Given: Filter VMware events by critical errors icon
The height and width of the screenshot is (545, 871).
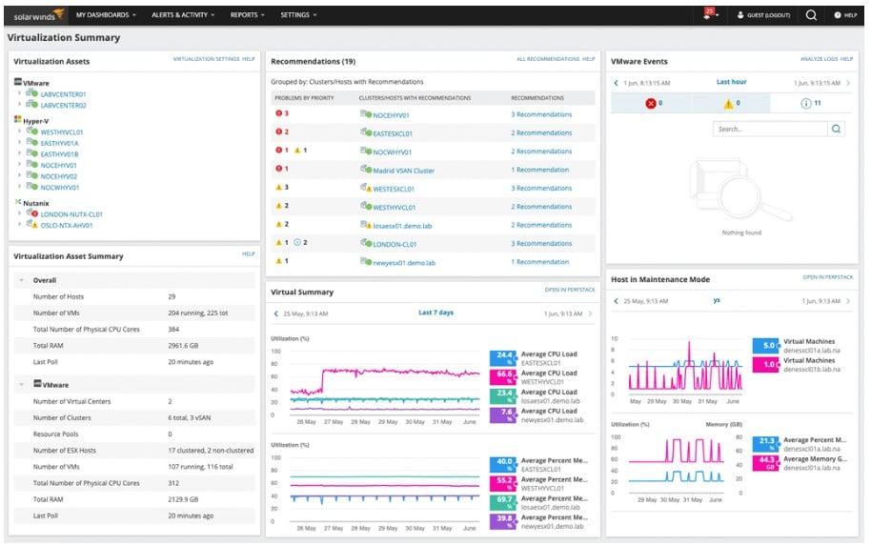Looking at the screenshot, I should (651, 103).
